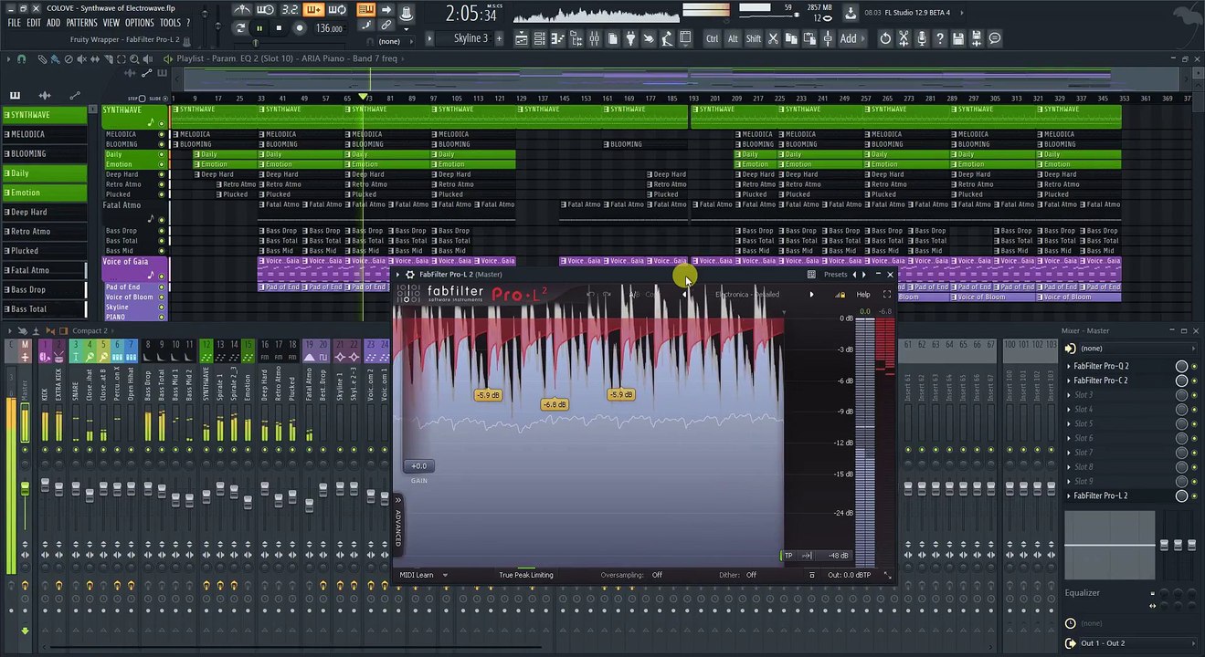The height and width of the screenshot is (657, 1205).
Task: Open the mixer view
Action: [595, 38]
